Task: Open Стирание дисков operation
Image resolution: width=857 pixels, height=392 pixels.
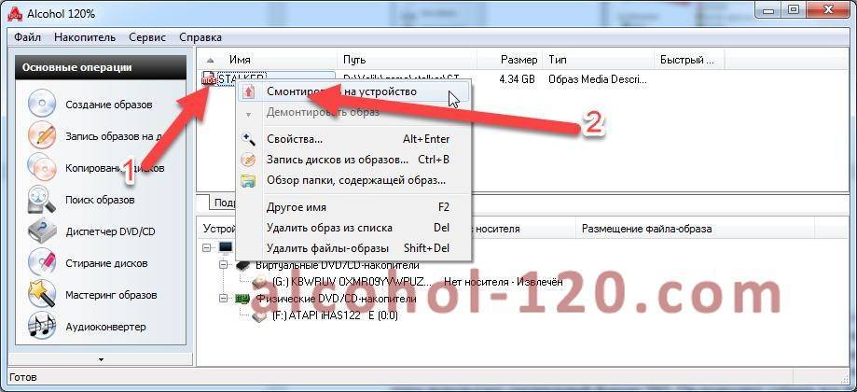Action: pos(106,263)
